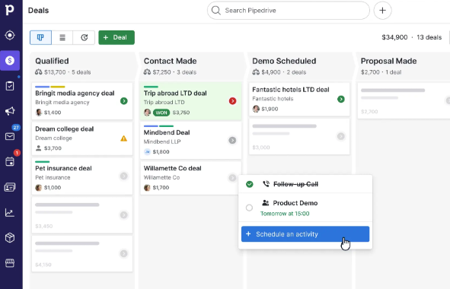Image resolution: width=450 pixels, height=289 pixels.
Task: Click Willamette Co deal activity arrow
Action: click(x=232, y=178)
